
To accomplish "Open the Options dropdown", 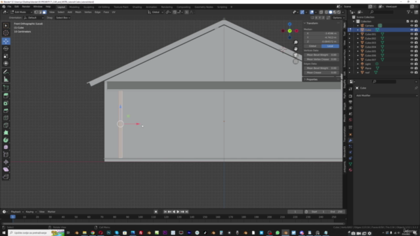I will pos(338,18).
